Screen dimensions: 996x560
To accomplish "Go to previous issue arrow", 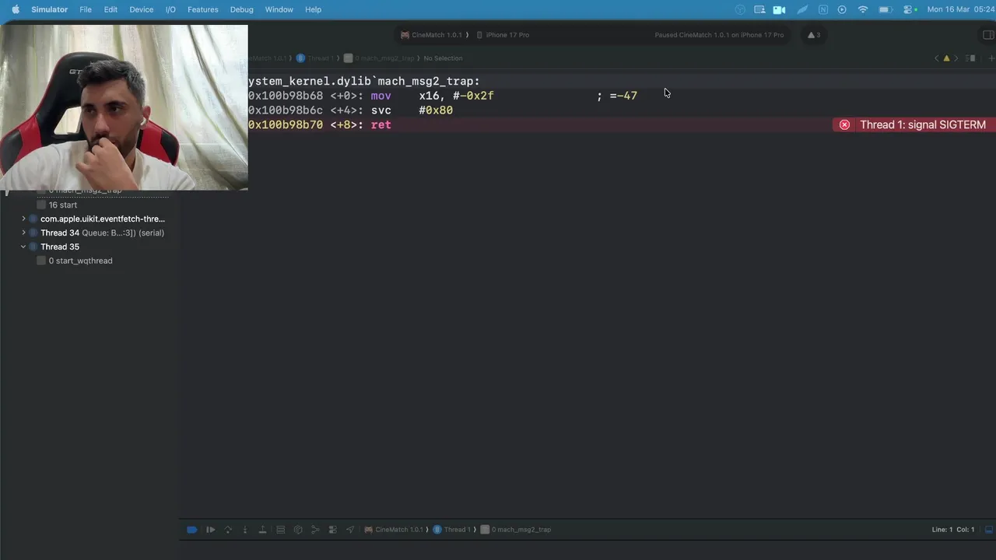I will tap(937, 58).
